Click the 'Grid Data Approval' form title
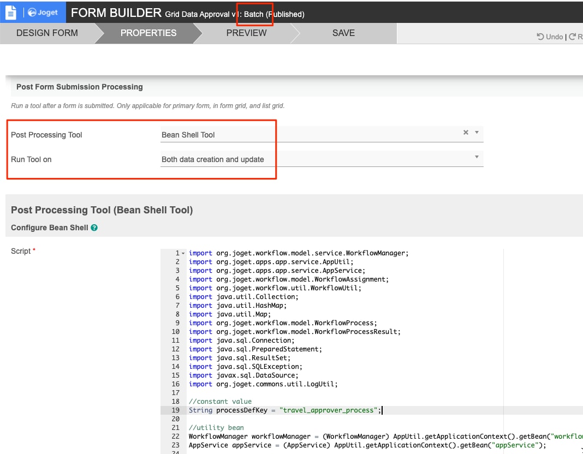 coord(197,15)
